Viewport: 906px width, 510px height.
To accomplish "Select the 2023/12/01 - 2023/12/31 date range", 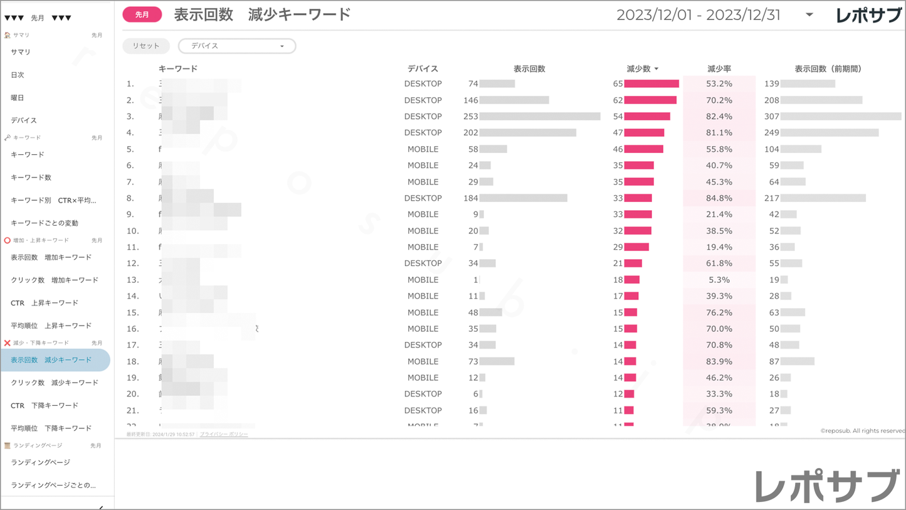I will click(x=698, y=15).
